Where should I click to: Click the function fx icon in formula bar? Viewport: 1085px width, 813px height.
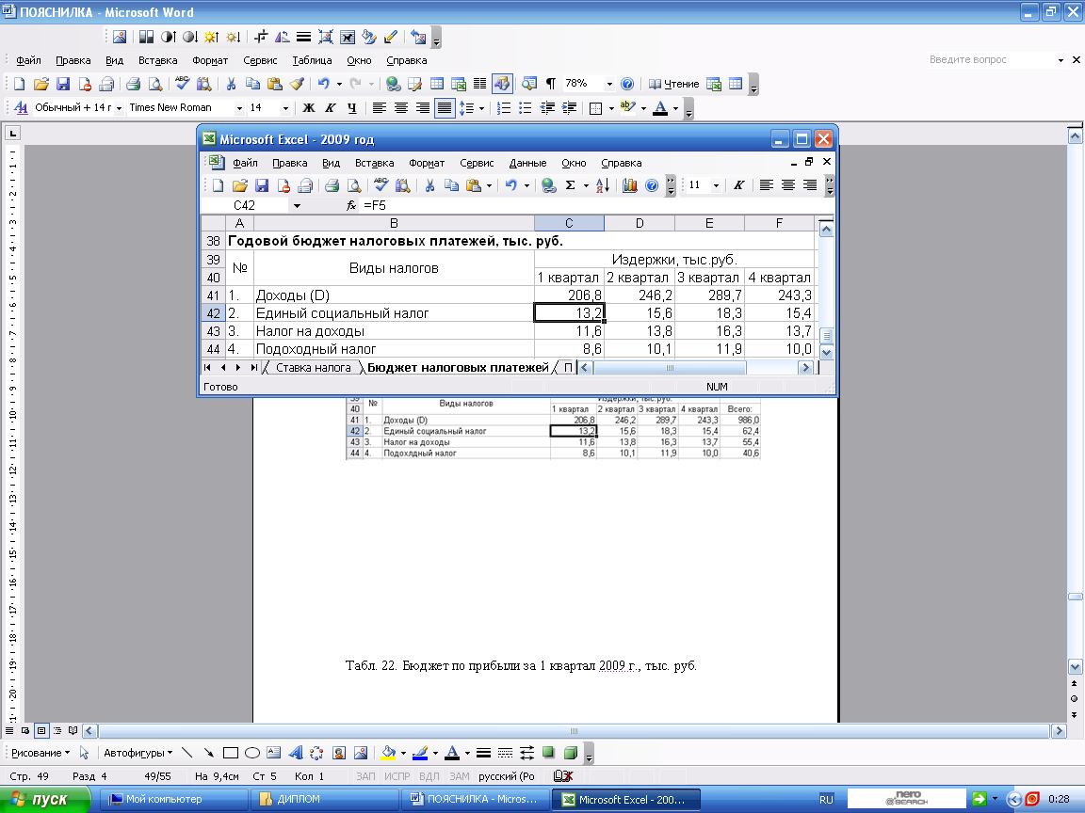point(351,205)
